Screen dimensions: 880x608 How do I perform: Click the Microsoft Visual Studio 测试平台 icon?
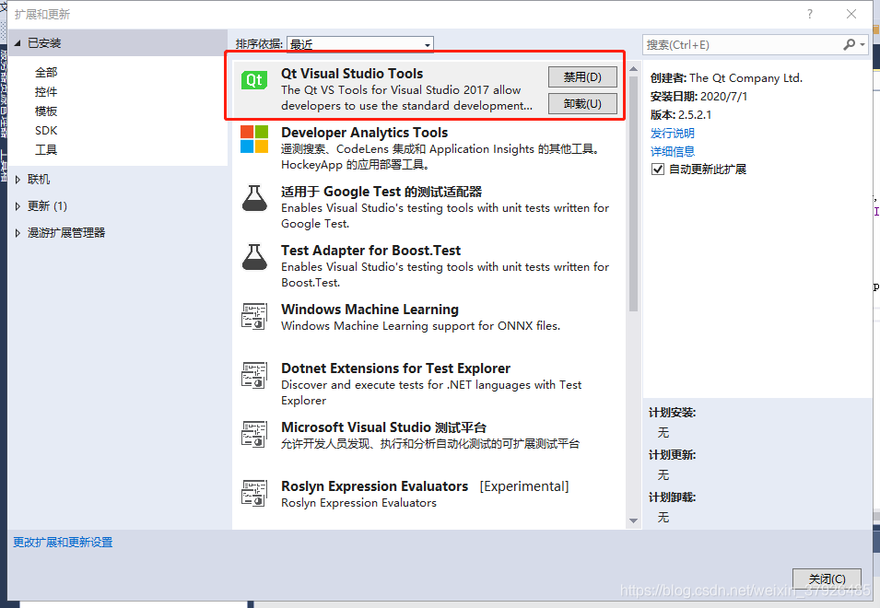[x=254, y=434]
